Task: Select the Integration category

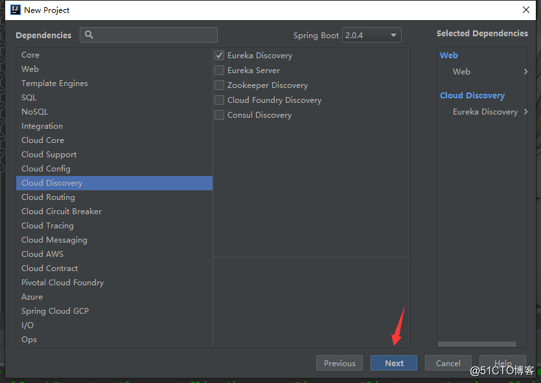Action: (114, 126)
